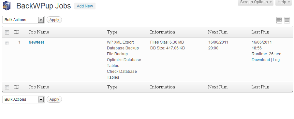Open the Log link for last run
Image resolution: width=294 pixels, height=119 pixels.
coord(276,60)
